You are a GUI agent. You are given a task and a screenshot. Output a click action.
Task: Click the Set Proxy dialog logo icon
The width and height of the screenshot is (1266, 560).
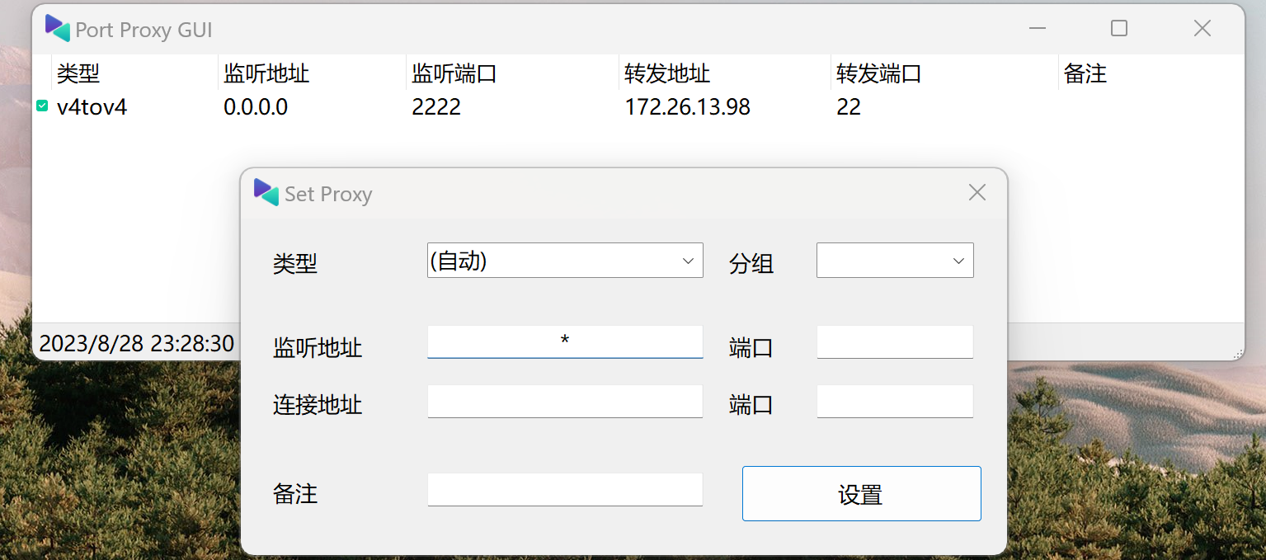click(265, 192)
